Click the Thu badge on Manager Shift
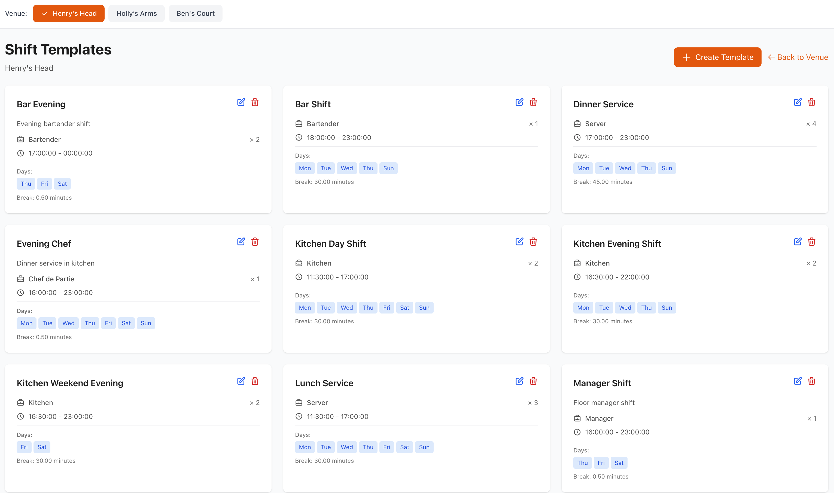Screen dimensions: 834x493 pos(582,462)
